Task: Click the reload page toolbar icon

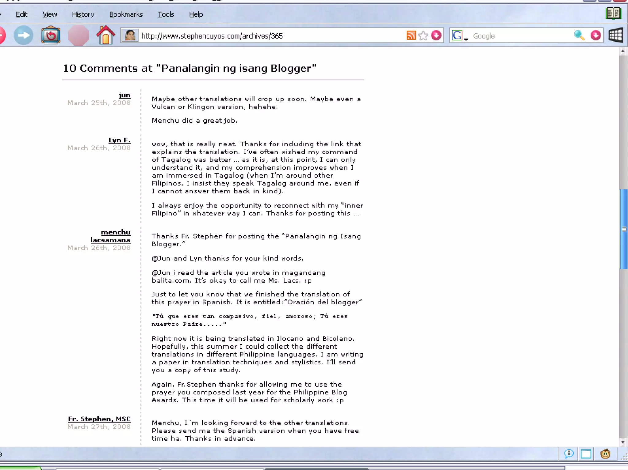Action: click(51, 36)
